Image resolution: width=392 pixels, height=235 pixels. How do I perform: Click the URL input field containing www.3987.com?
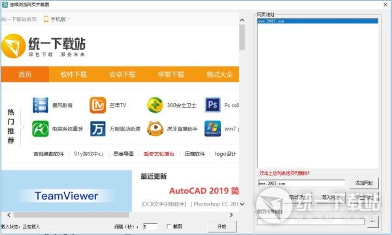(301, 183)
